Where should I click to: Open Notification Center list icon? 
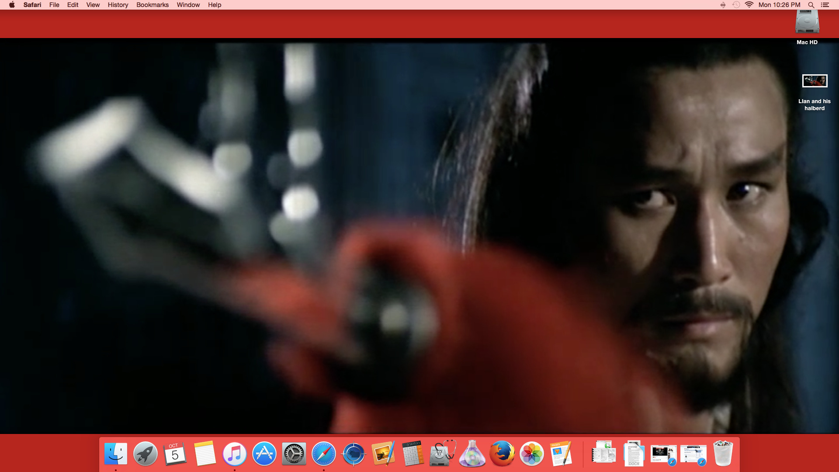pos(825,5)
